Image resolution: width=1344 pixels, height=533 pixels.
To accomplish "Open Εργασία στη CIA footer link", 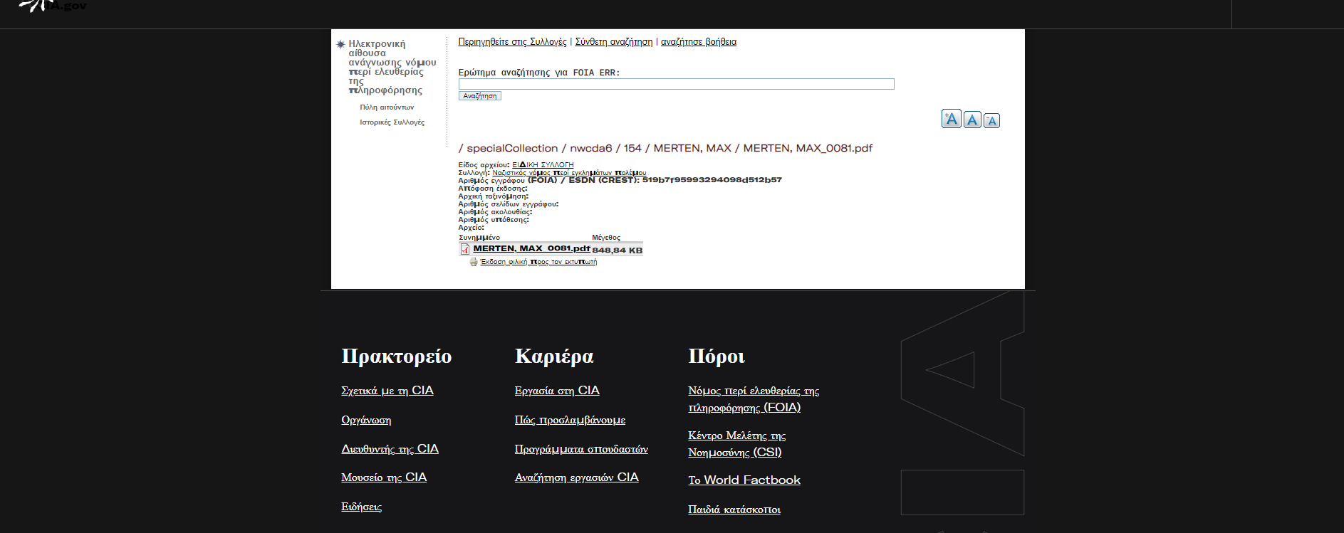I will click(x=557, y=391).
